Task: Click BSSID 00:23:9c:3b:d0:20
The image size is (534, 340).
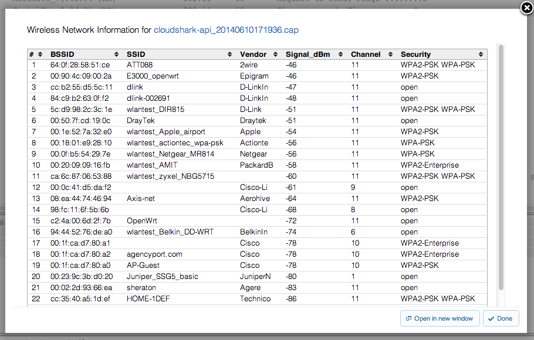Action: 82,276
